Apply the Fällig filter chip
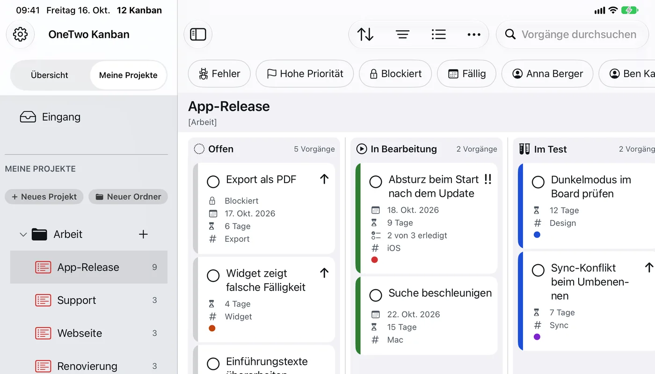Image resolution: width=655 pixels, height=374 pixels. click(466, 74)
